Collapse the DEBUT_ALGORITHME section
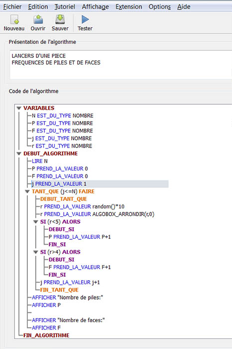This screenshot has height=349, width=232. tap(19, 154)
